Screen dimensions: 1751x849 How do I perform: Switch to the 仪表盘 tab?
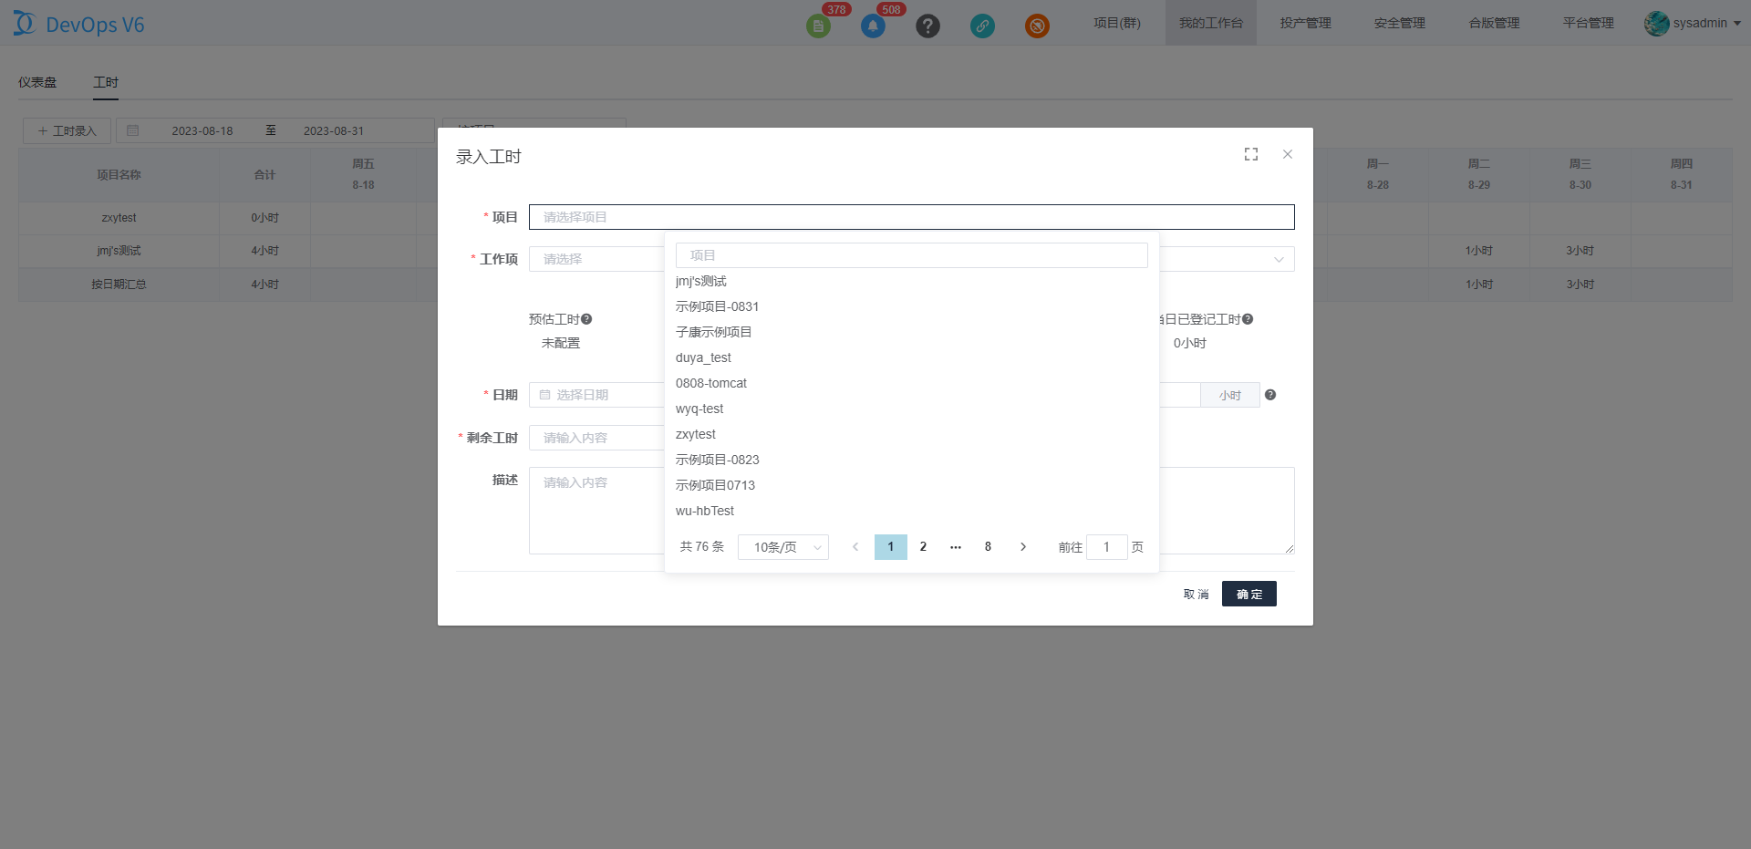(x=37, y=82)
